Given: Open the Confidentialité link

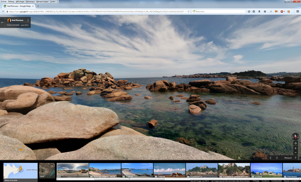Looking at the screenshot, I should 276,181.
